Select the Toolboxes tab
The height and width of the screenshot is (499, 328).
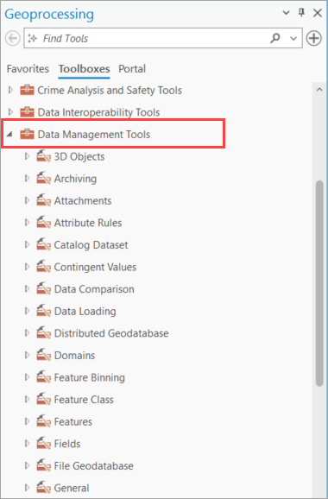[x=84, y=69]
